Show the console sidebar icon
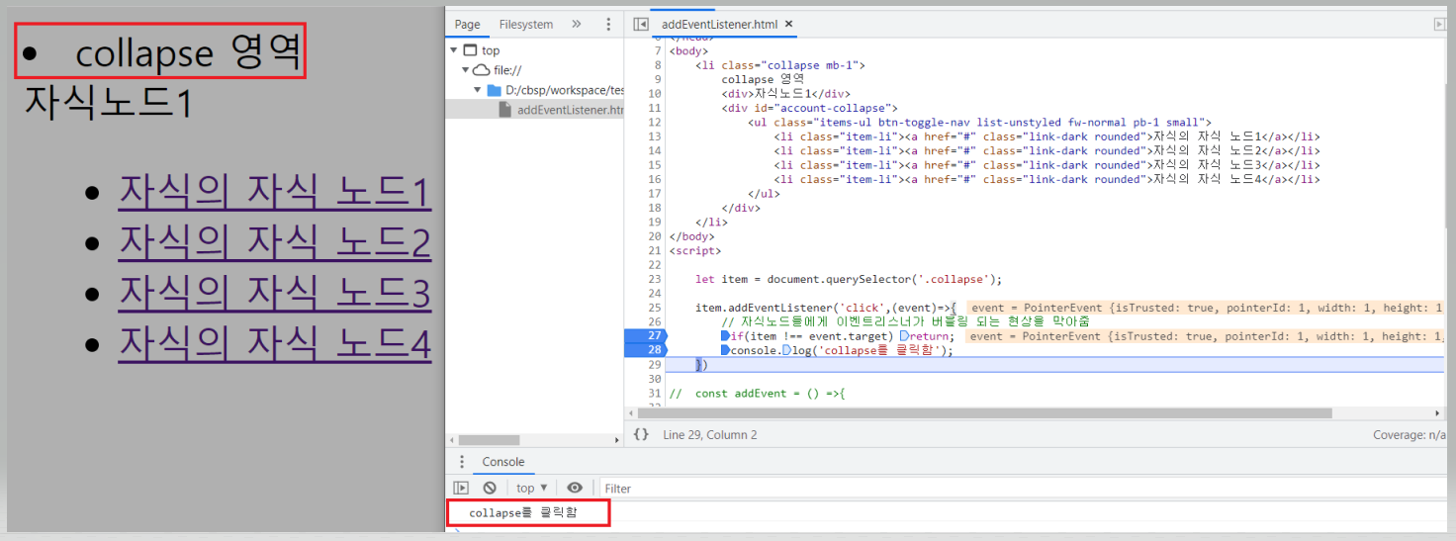 pos(461,488)
